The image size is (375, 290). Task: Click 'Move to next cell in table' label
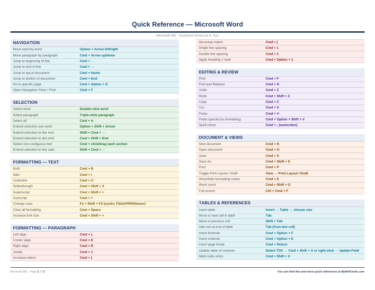click(x=217, y=216)
